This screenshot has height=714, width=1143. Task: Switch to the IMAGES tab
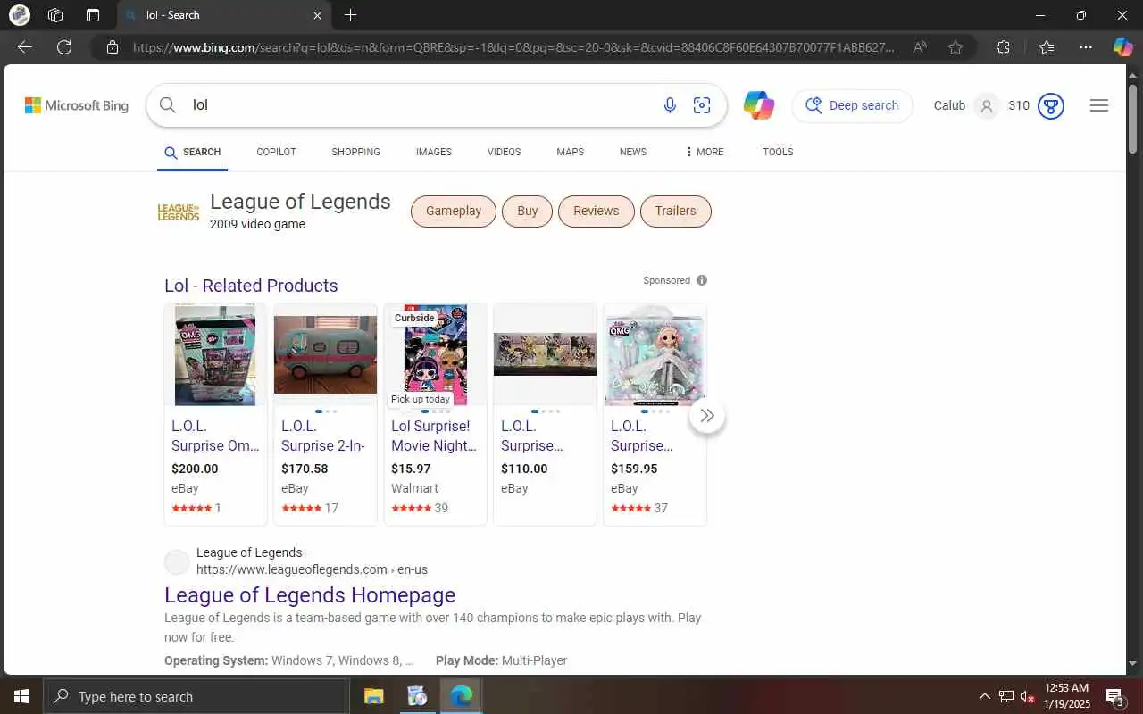(433, 152)
